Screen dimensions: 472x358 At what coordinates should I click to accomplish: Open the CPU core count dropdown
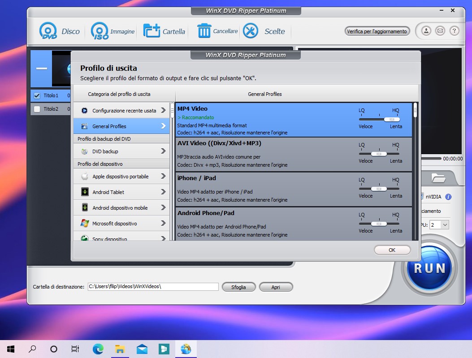click(445, 225)
